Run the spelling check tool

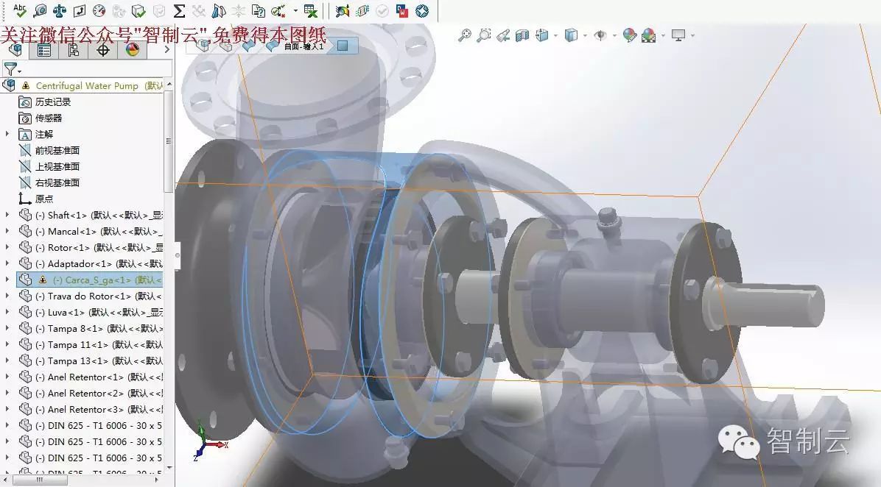(x=20, y=10)
